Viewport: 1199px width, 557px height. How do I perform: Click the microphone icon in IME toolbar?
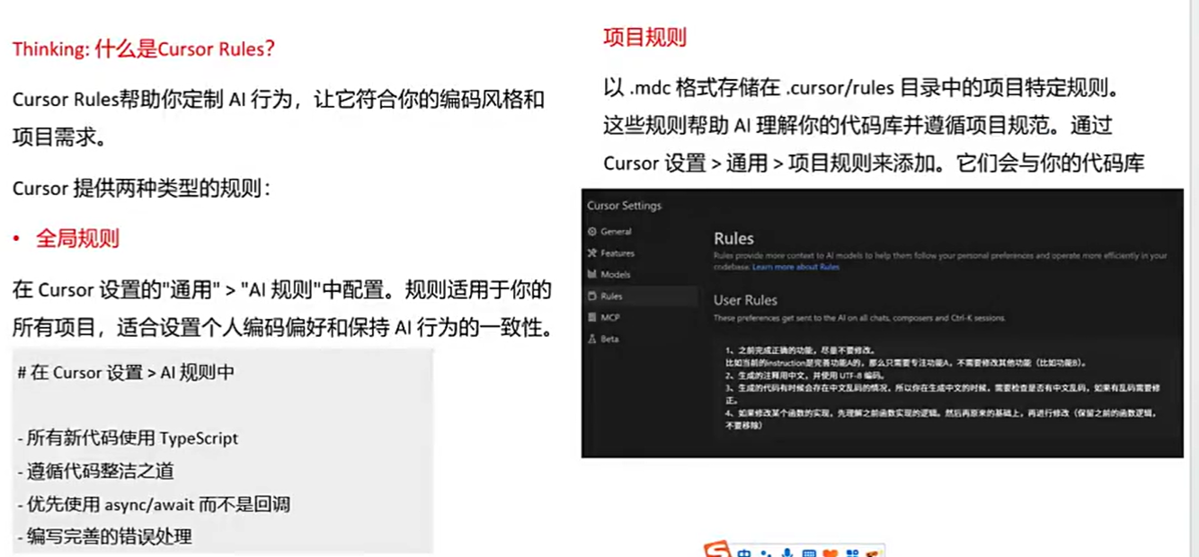[787, 553]
